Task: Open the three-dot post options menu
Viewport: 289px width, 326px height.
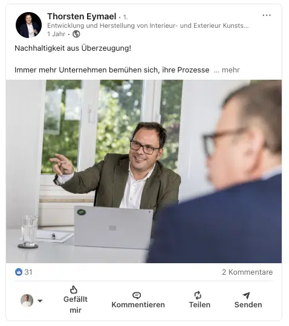Action: 267,15
